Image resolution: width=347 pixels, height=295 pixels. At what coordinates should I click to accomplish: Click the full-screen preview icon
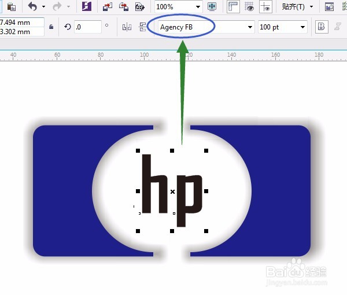[212, 6]
